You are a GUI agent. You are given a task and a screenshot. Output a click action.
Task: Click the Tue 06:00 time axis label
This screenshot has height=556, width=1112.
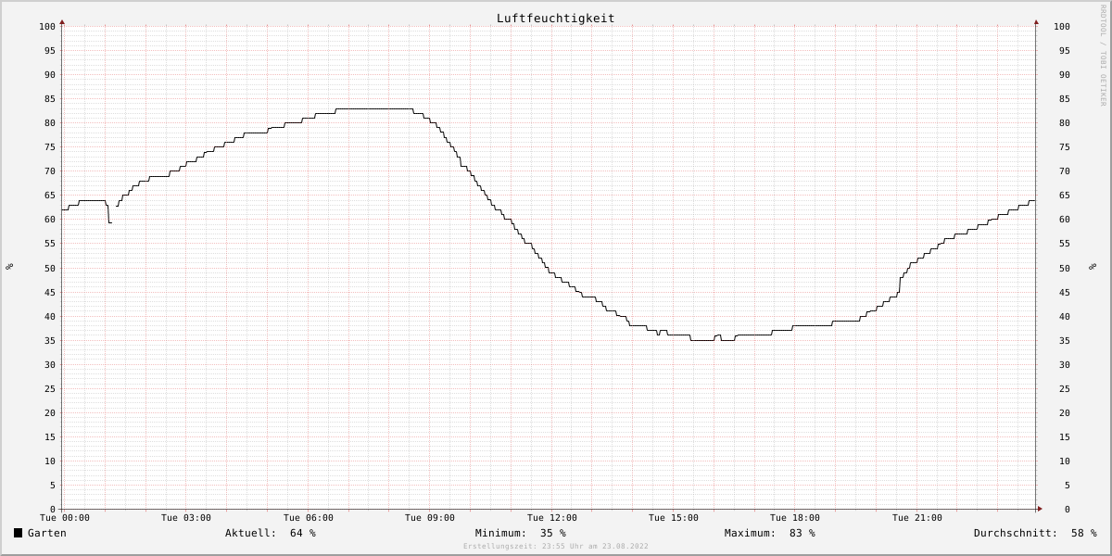point(309,518)
